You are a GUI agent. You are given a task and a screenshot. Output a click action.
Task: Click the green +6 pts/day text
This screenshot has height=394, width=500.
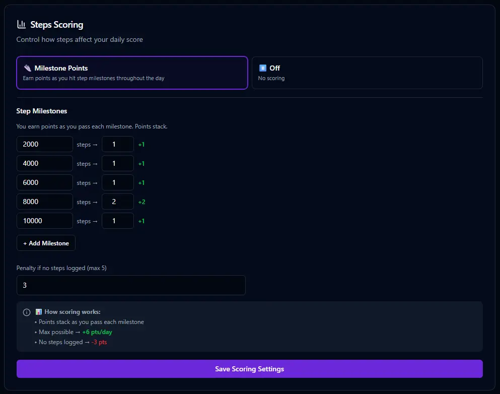coord(97,332)
